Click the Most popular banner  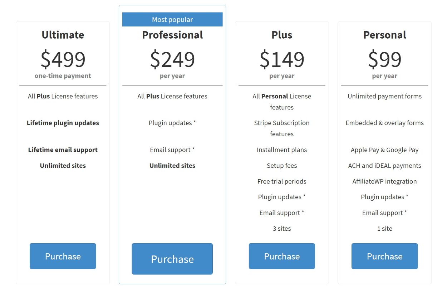click(x=172, y=19)
